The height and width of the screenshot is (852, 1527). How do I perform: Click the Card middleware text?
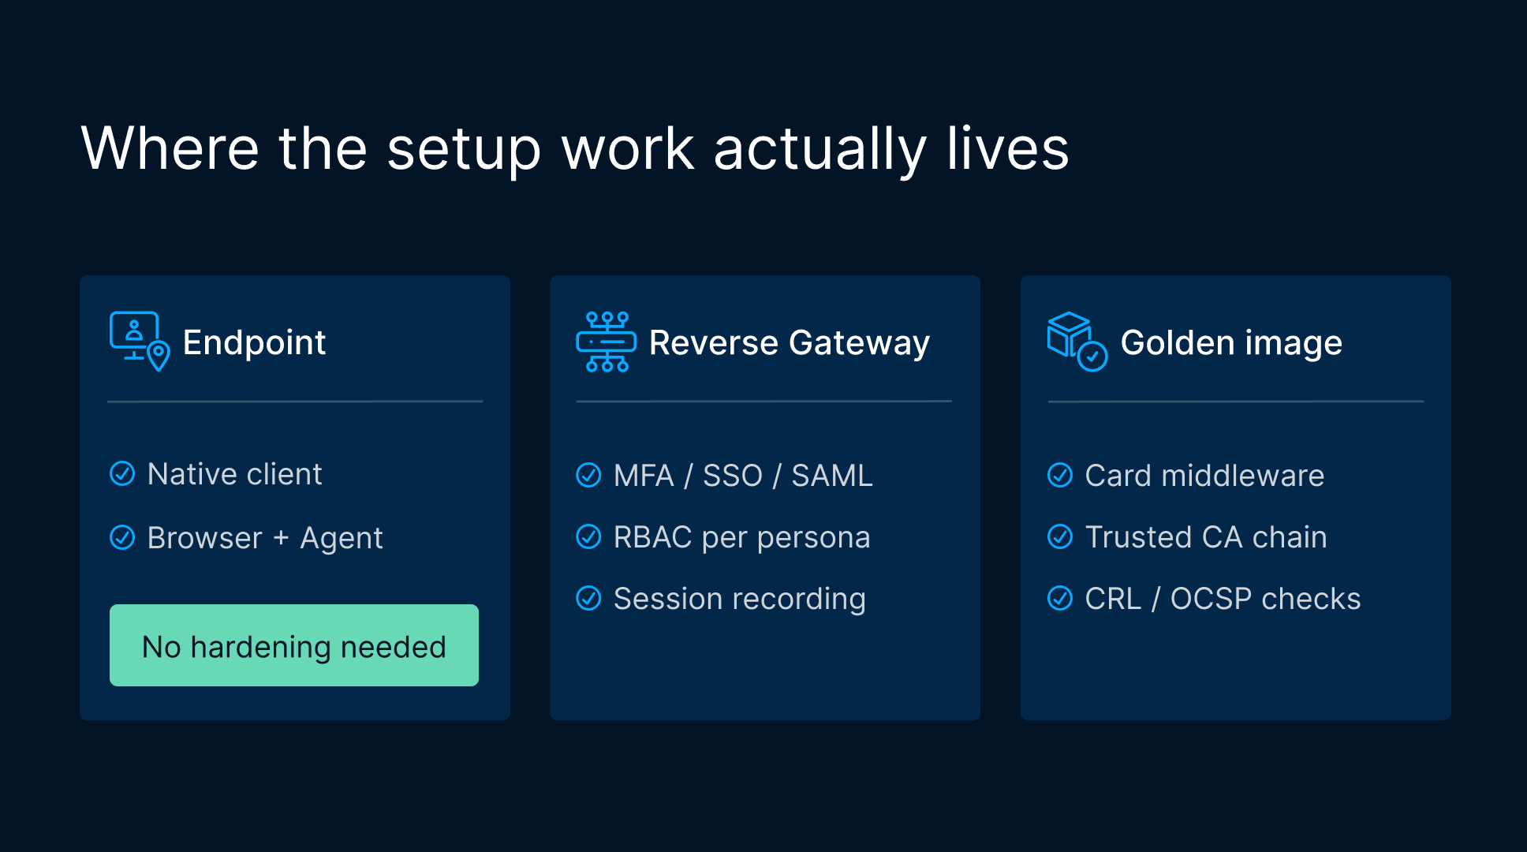pos(1204,476)
